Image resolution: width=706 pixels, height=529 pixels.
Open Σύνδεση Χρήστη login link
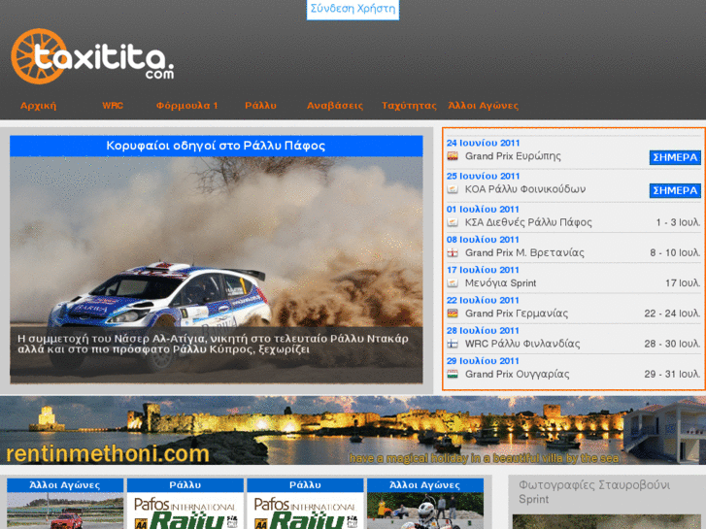click(353, 9)
